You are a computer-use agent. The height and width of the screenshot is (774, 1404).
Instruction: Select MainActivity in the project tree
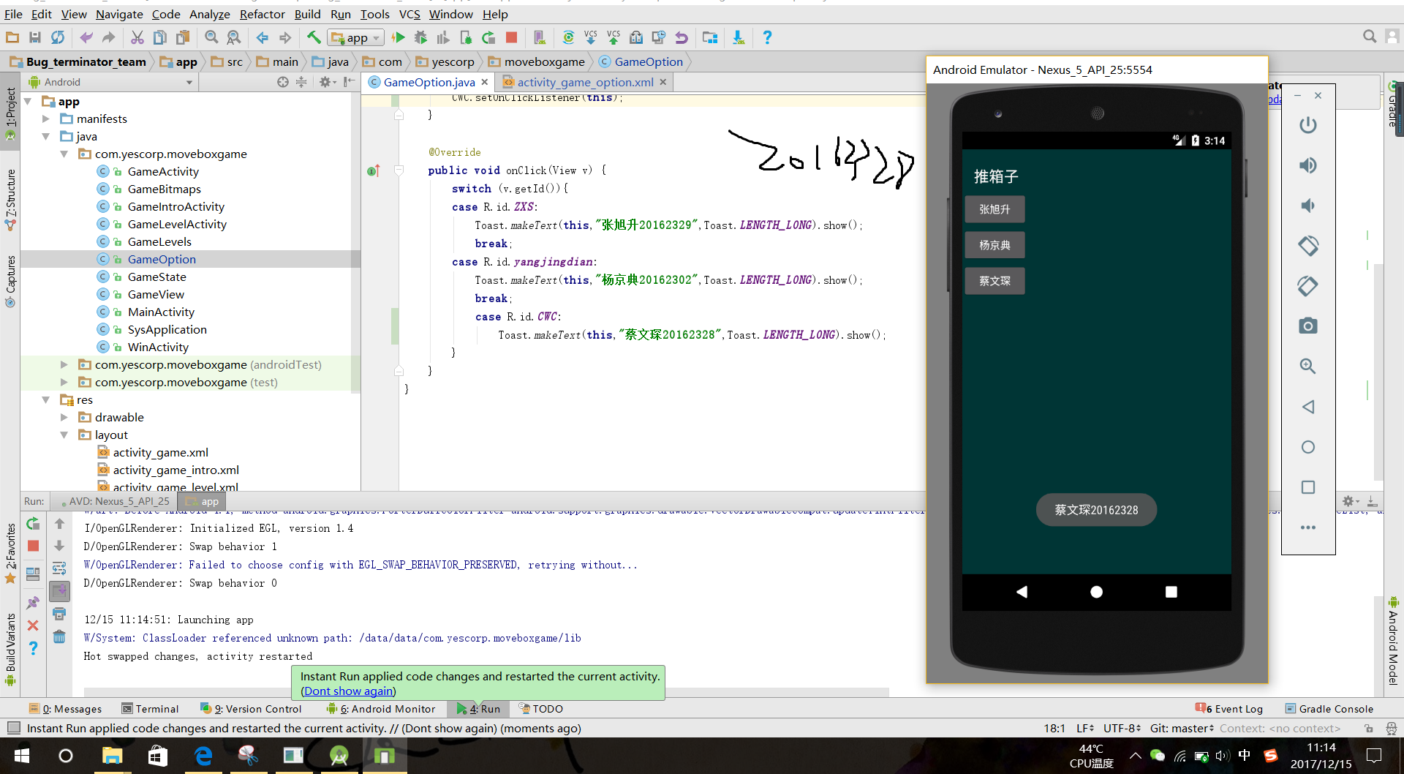click(161, 312)
